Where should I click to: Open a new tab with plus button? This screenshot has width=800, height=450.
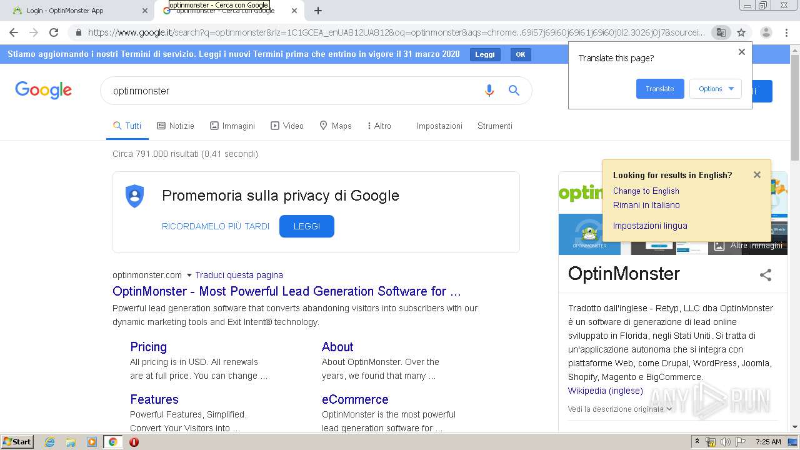[318, 11]
